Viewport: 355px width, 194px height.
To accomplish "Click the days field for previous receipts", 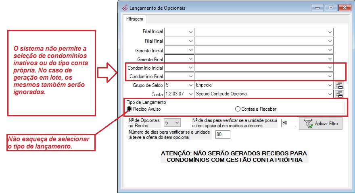I will (288, 123).
